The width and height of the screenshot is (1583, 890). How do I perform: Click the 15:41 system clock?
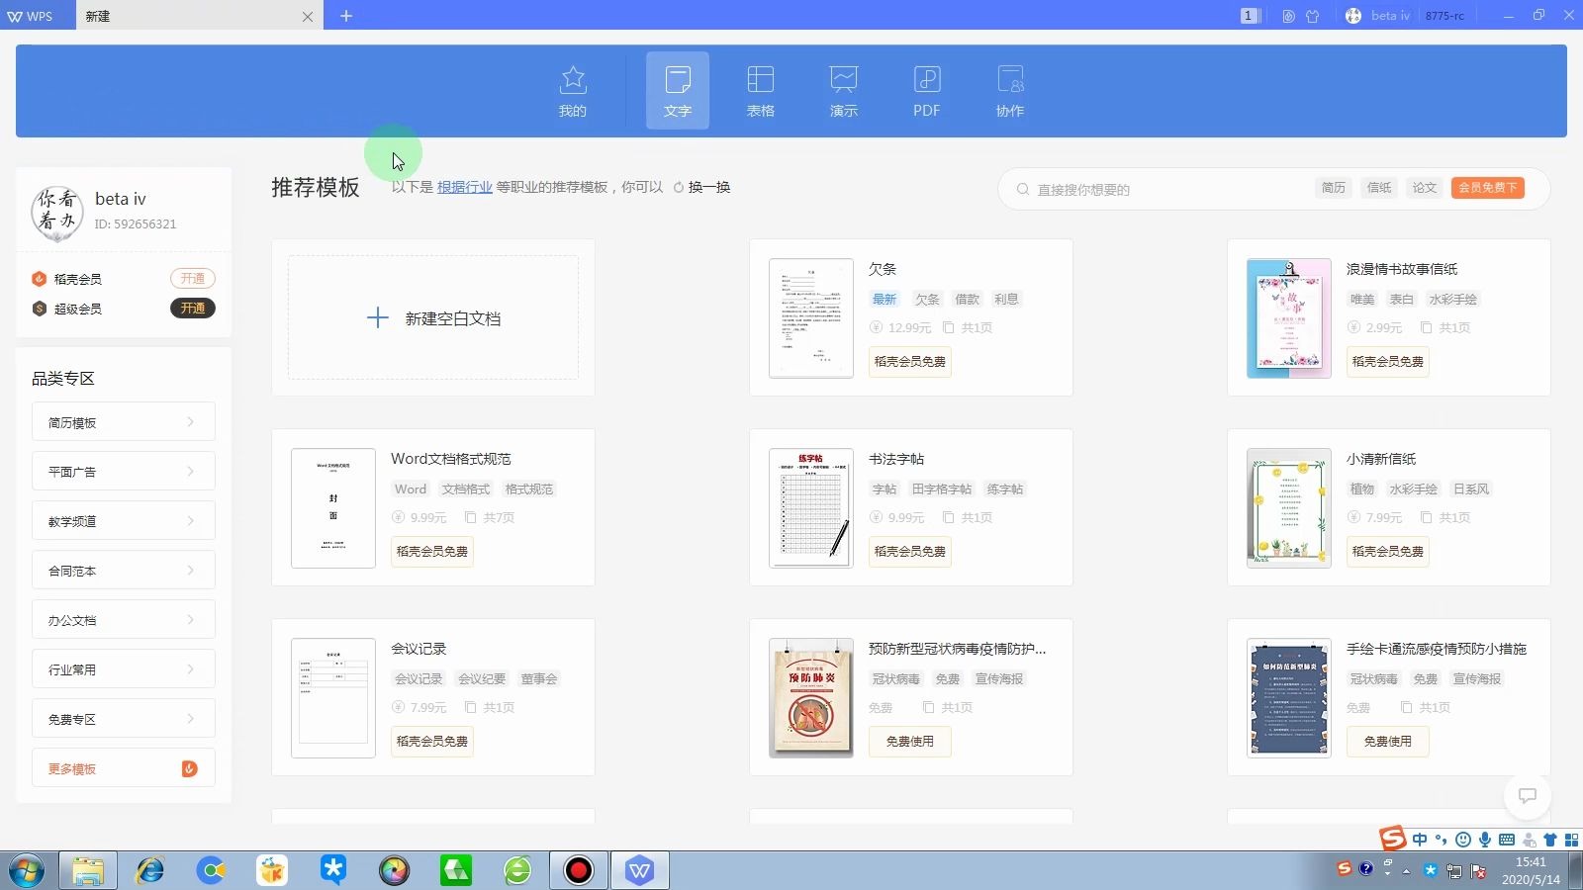click(x=1531, y=862)
